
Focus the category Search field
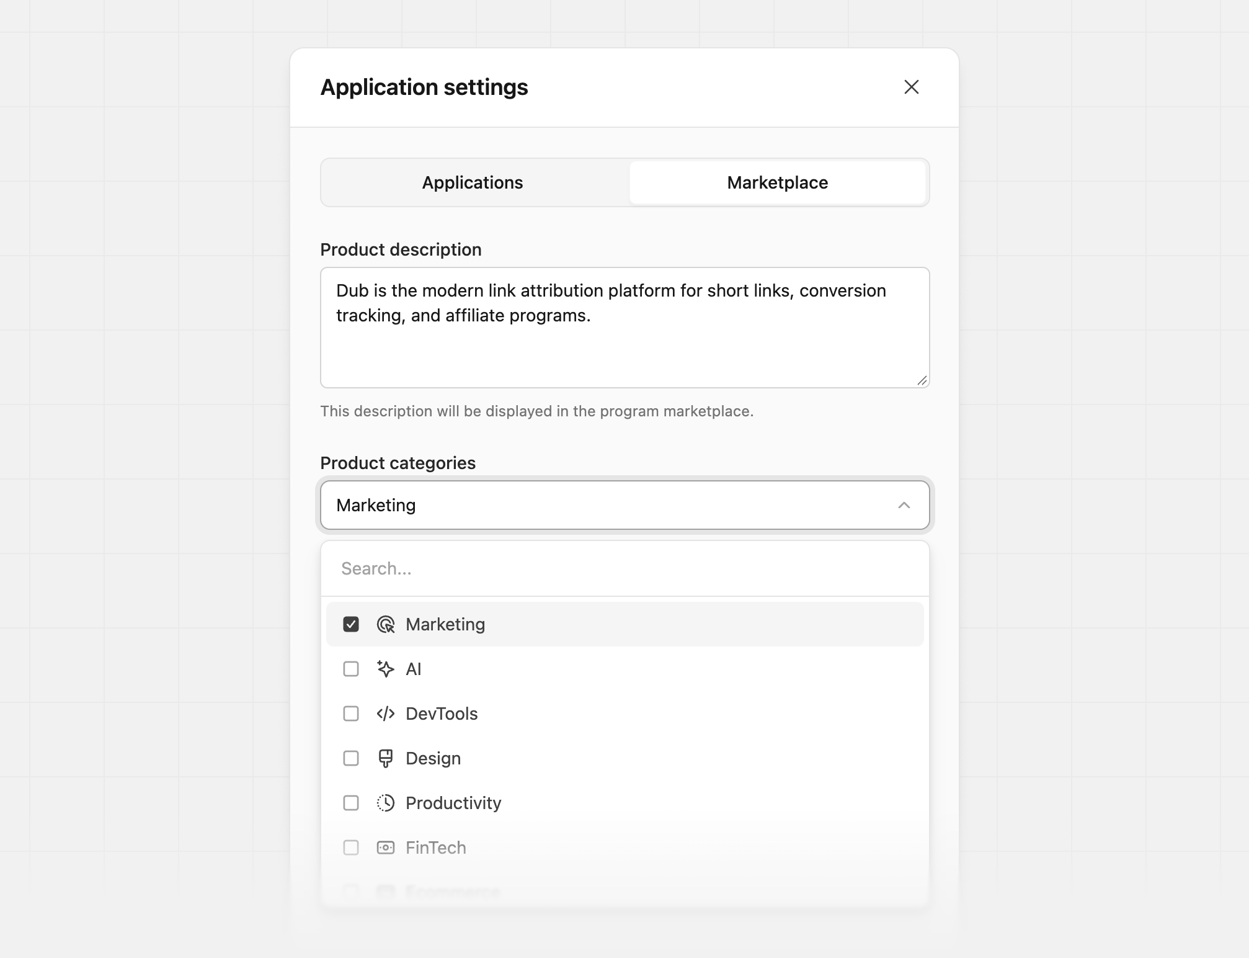point(624,568)
